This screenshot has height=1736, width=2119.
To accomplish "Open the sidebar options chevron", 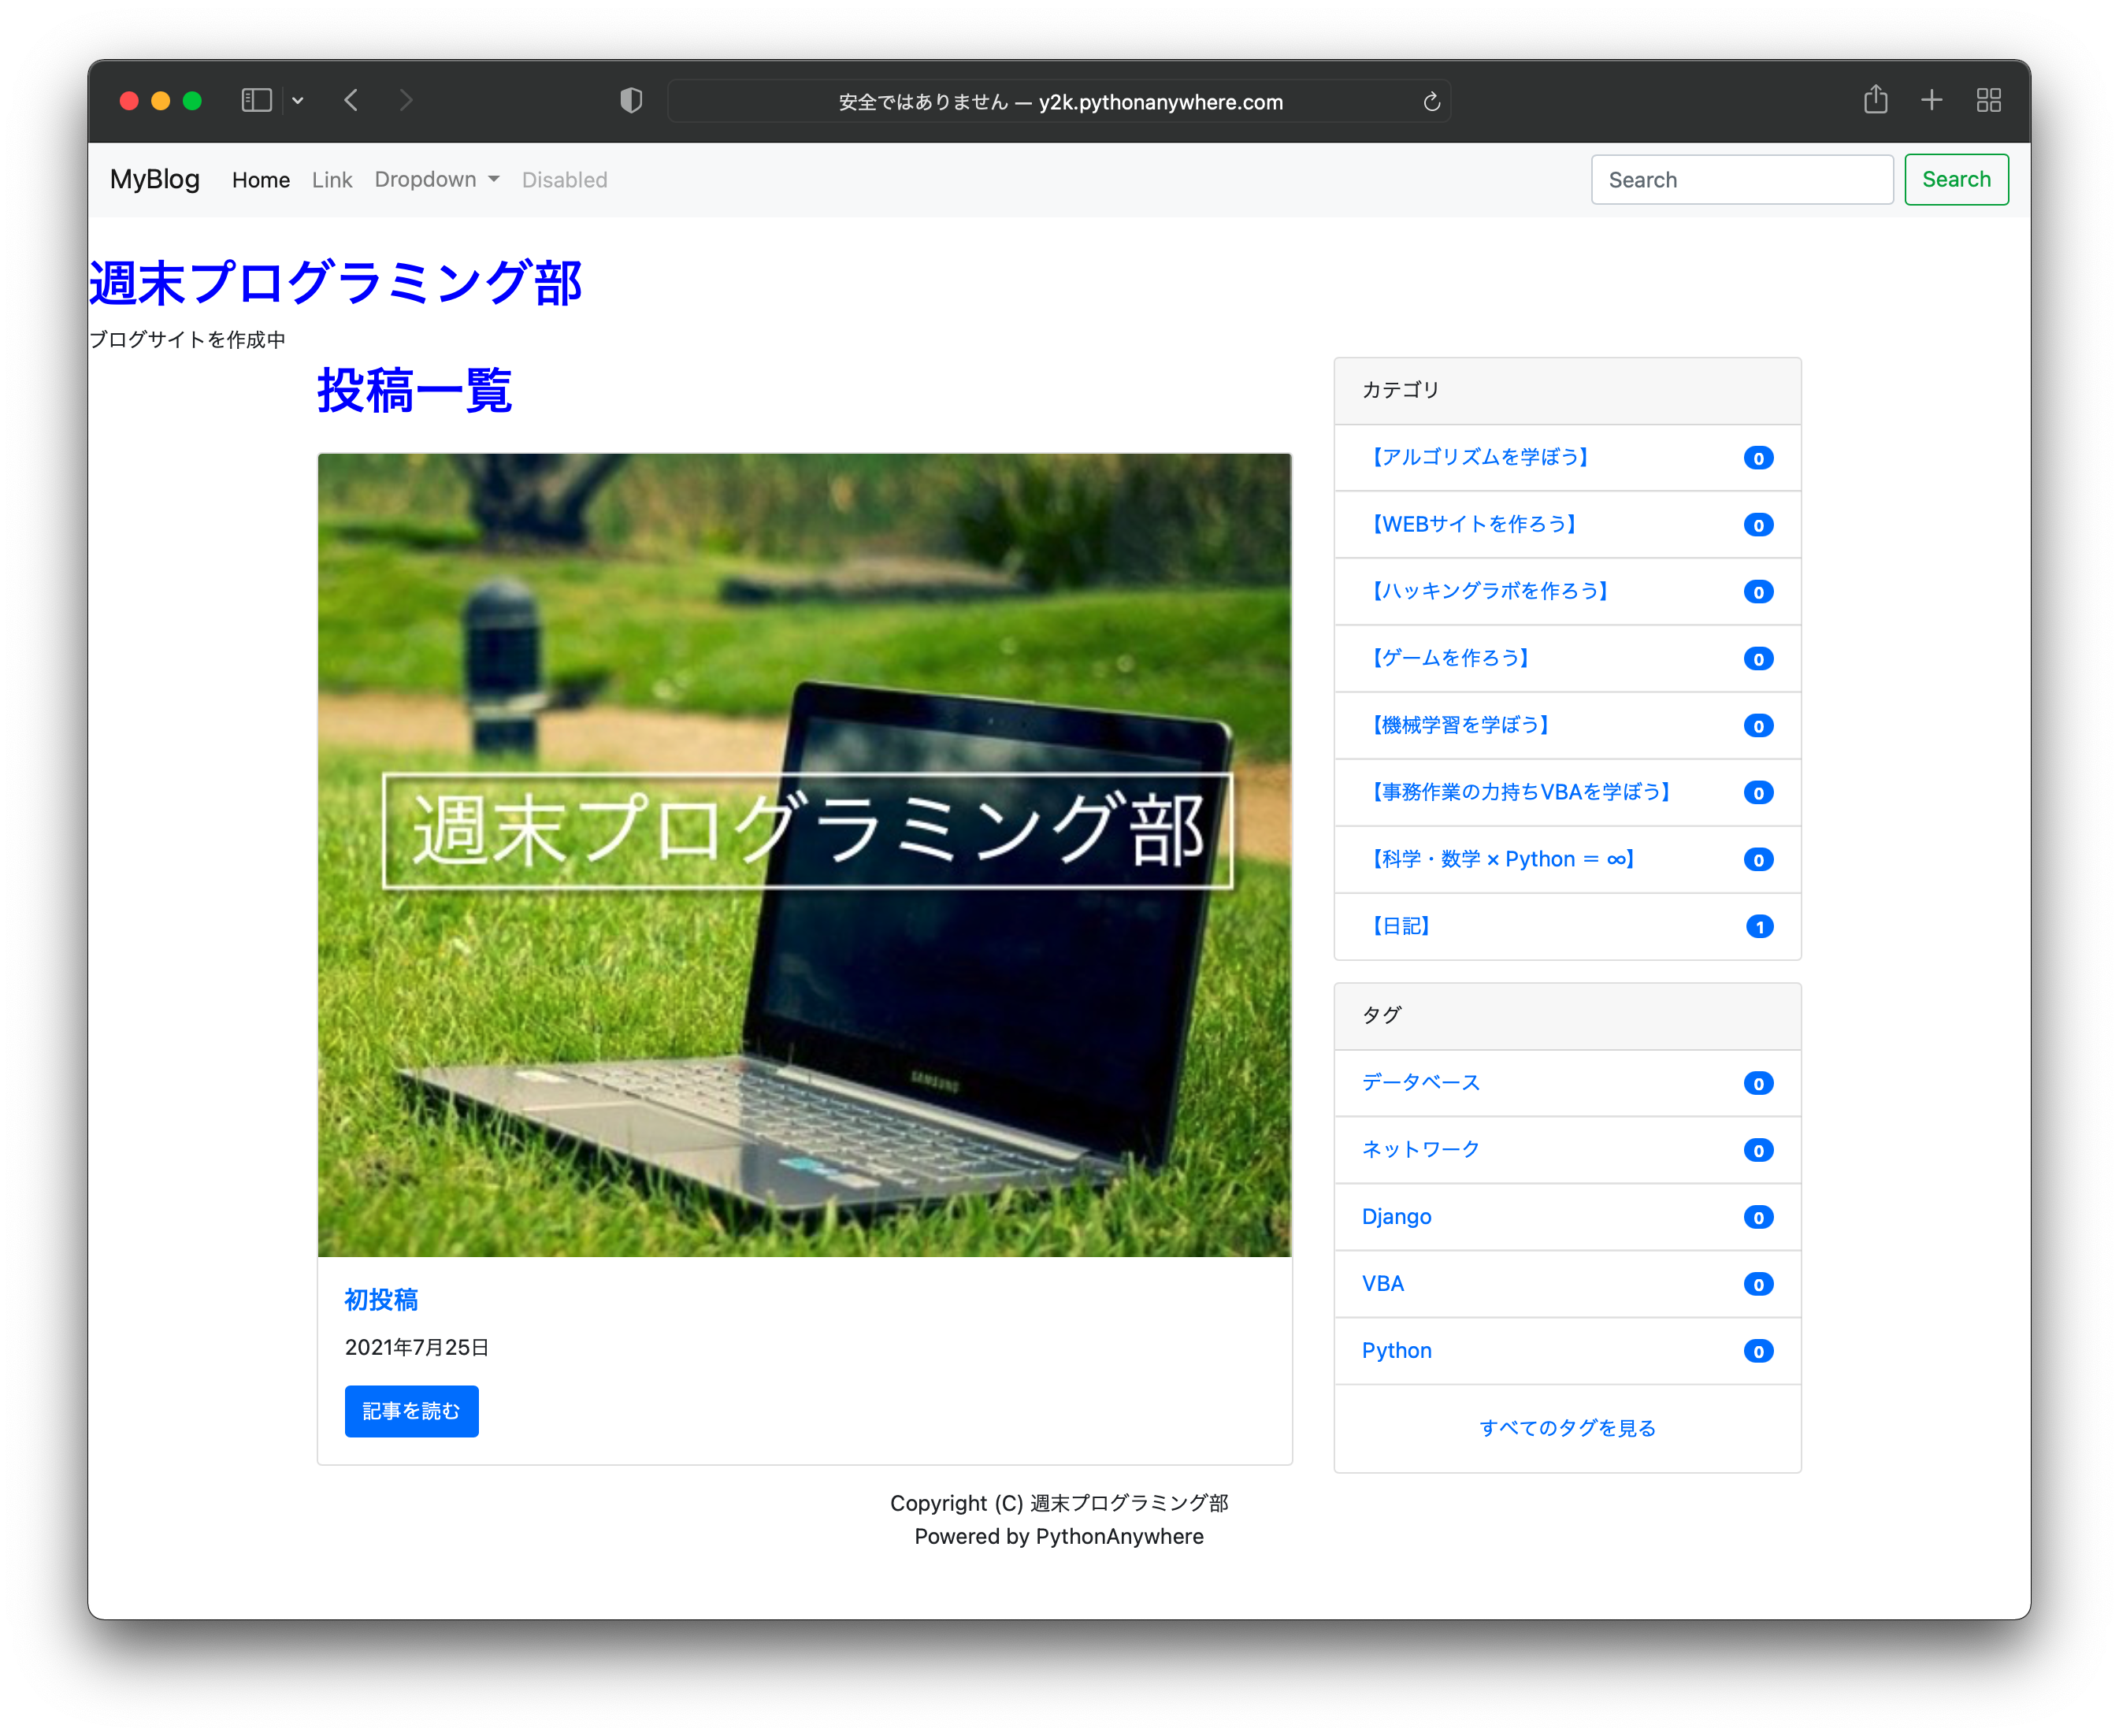I will tap(298, 100).
